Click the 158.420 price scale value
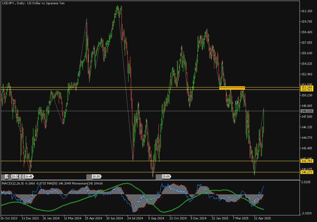The width and height of the screenshot is (317, 222). 307,32
